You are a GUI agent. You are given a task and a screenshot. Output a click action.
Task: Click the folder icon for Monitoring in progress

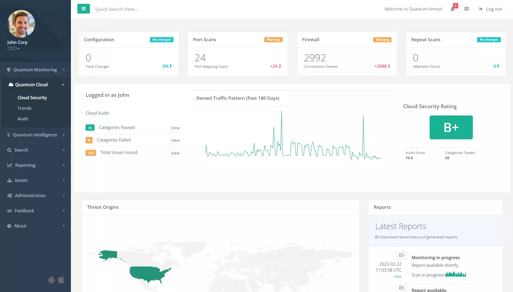pos(401,255)
